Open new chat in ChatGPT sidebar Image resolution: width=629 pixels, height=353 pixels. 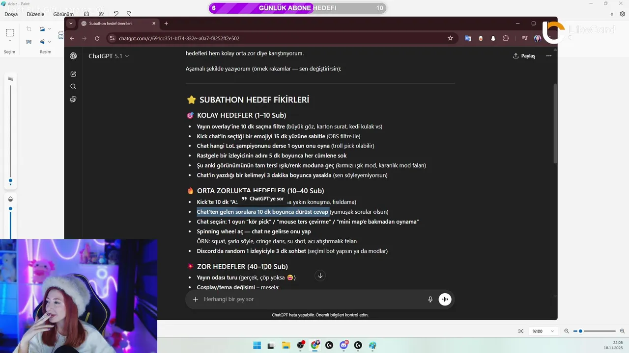point(73,74)
